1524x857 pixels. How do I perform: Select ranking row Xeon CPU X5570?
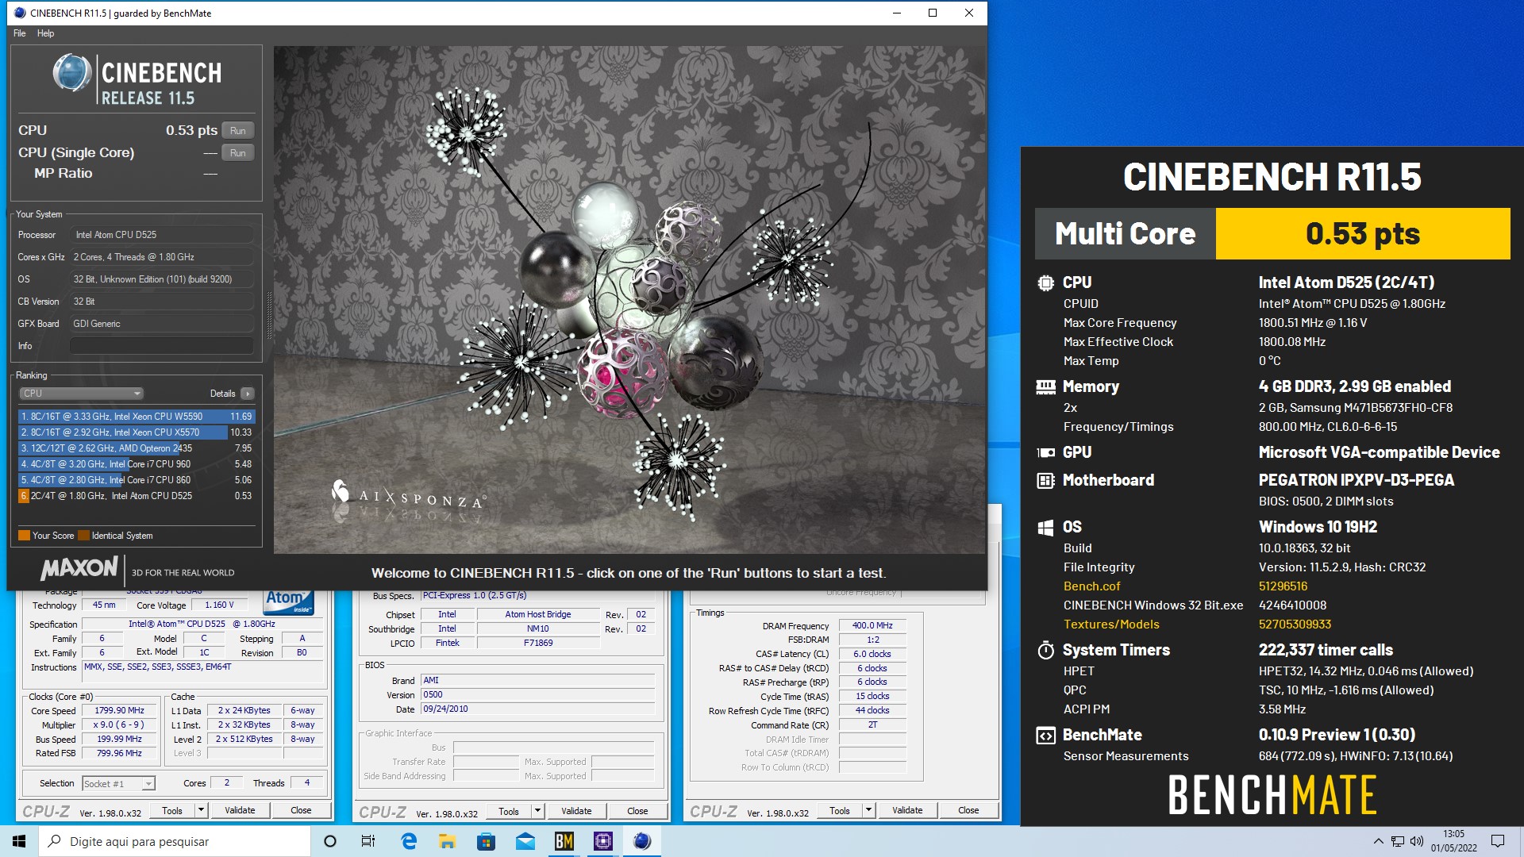pos(137,432)
